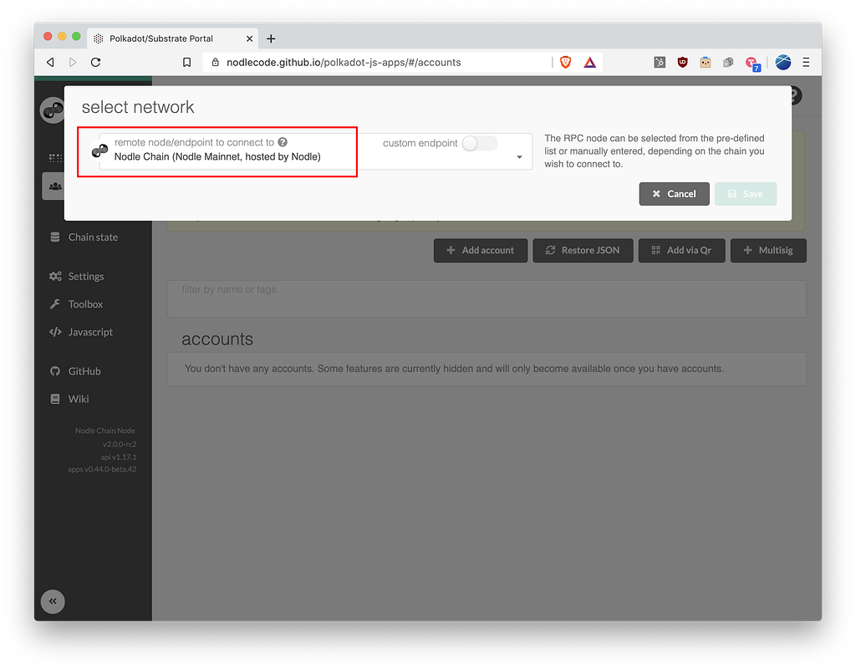Viewport: 856px width, 669px height.
Task: Click the 'apps v0.44.0-beta.42' text
Action: click(x=102, y=469)
